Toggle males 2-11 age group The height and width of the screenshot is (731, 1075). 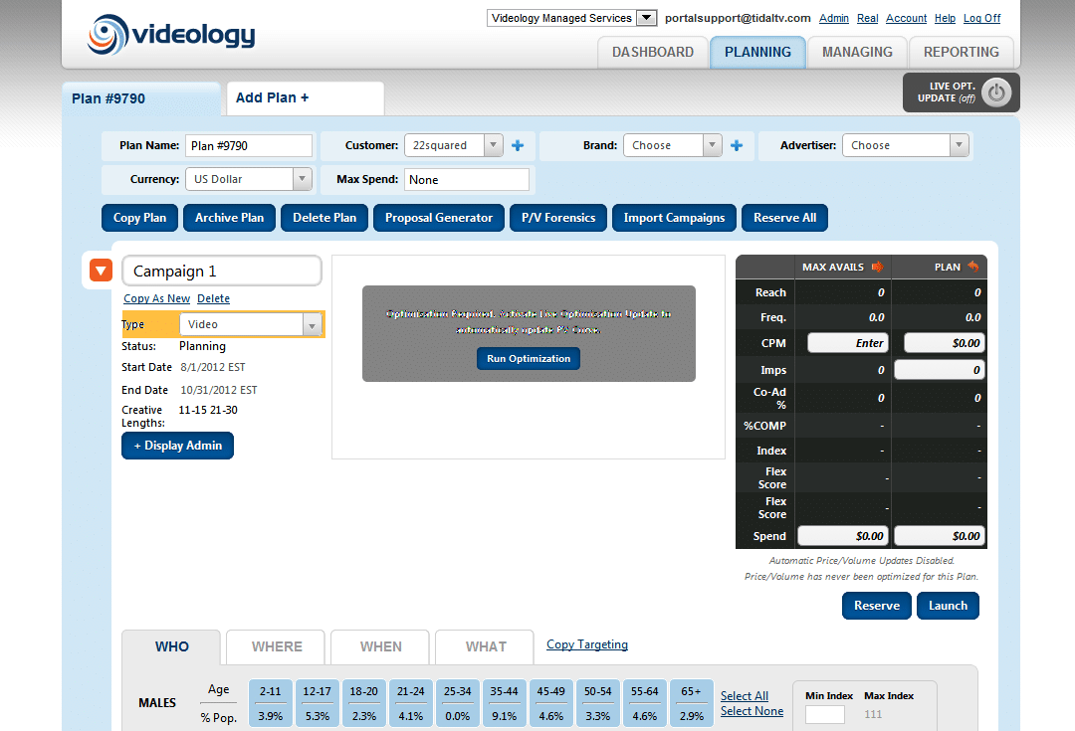click(x=270, y=703)
